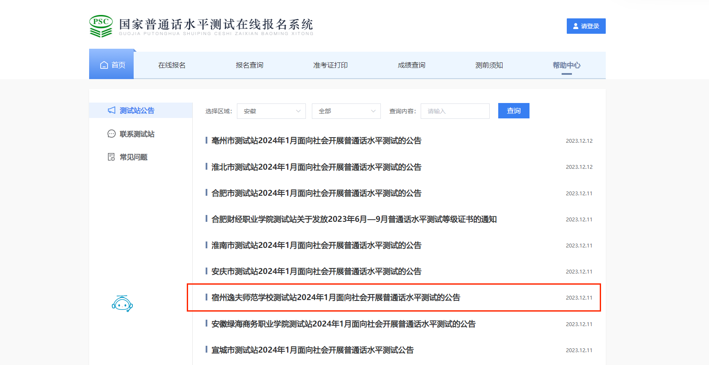Click the 2023.12.11 date of 合肥市测试站 row
709x365 pixels.
(579, 193)
